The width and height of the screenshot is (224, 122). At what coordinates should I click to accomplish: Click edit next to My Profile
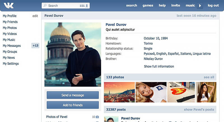click(x=35, y=16)
